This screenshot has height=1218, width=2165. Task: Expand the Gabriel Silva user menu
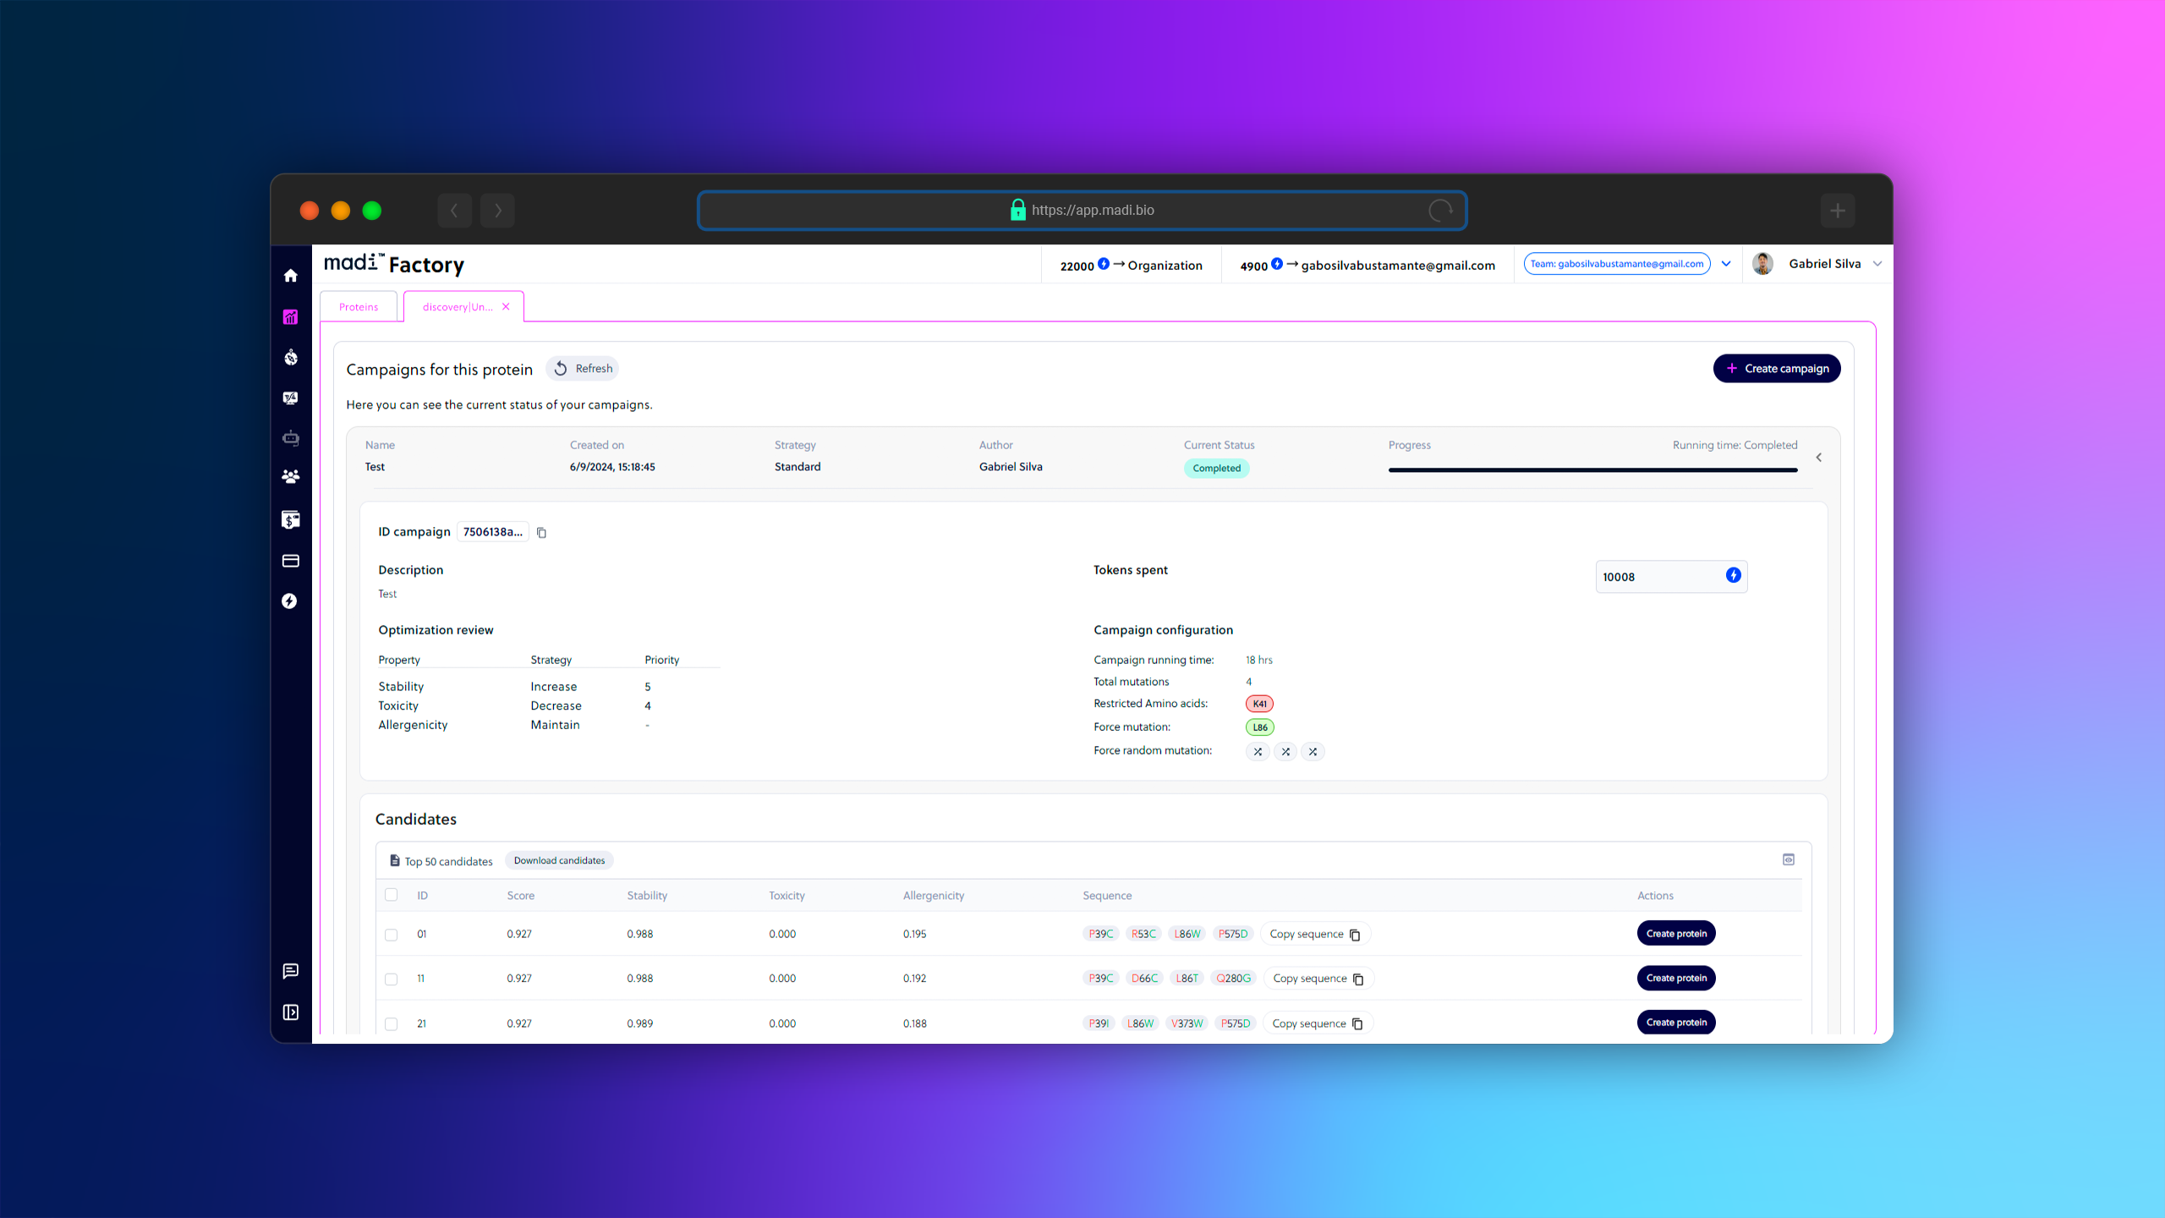tap(1877, 264)
